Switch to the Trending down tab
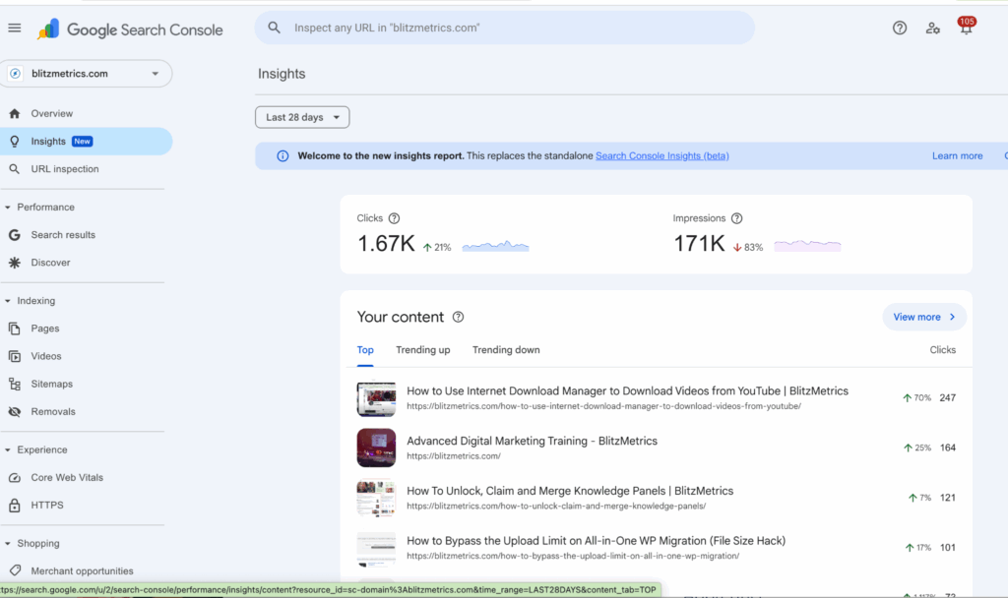The height and width of the screenshot is (598, 1008). pyautogui.click(x=506, y=350)
